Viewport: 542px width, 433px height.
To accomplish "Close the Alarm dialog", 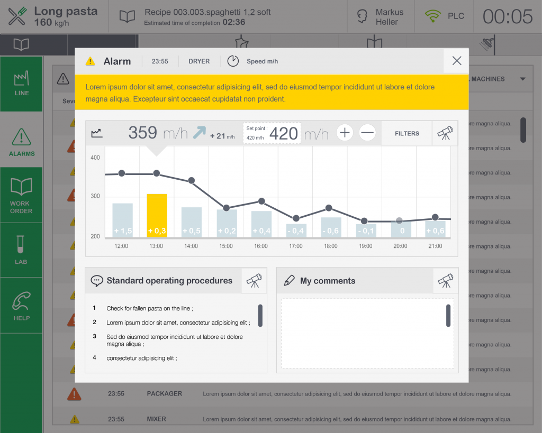I will [456, 61].
